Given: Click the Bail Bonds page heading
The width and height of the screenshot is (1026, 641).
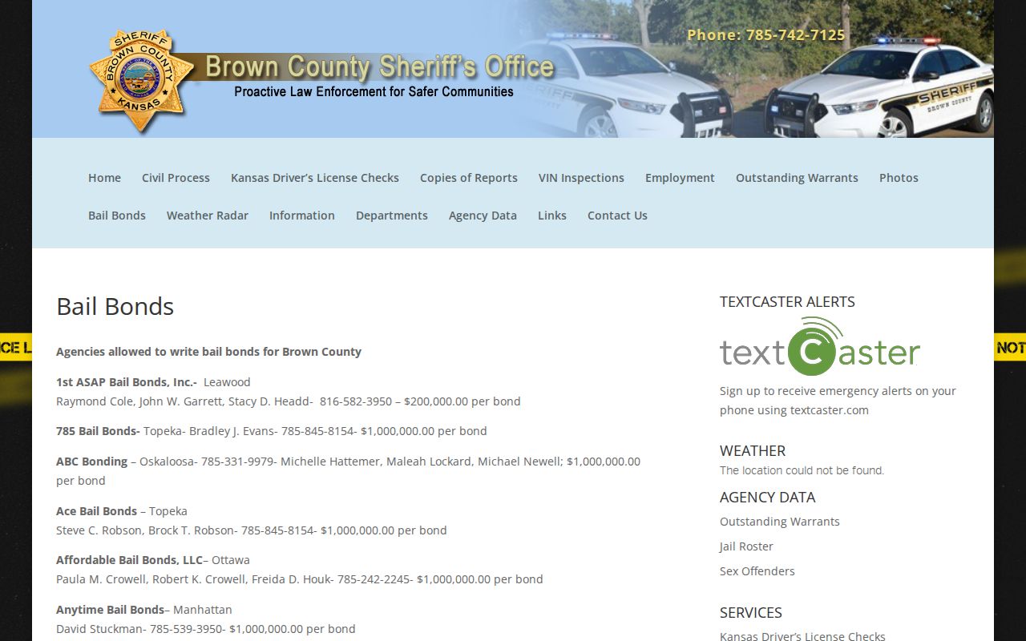Looking at the screenshot, I should tap(115, 306).
